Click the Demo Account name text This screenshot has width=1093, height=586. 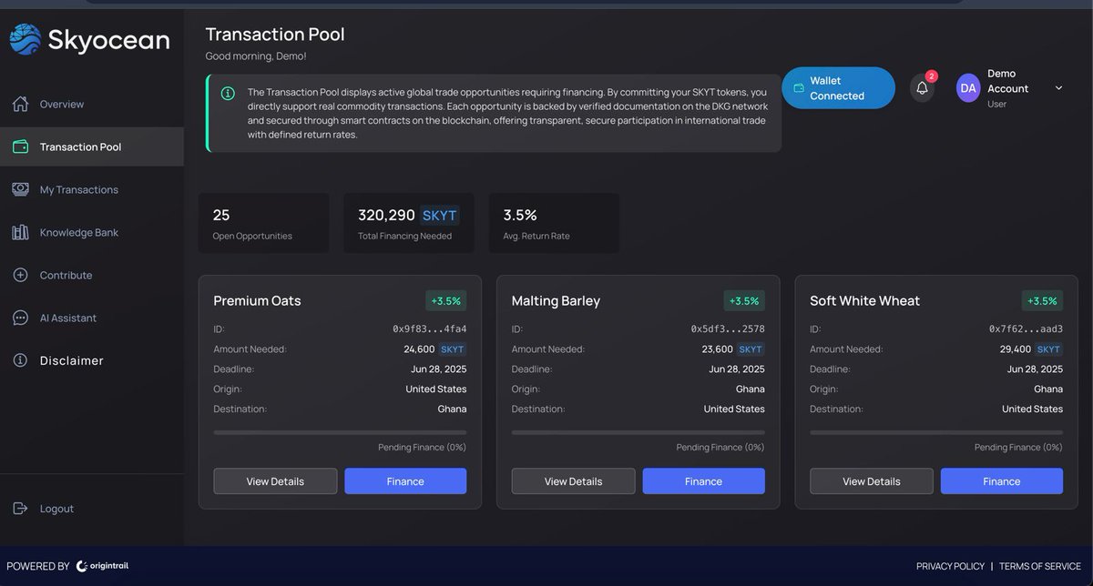pyautogui.click(x=1008, y=81)
